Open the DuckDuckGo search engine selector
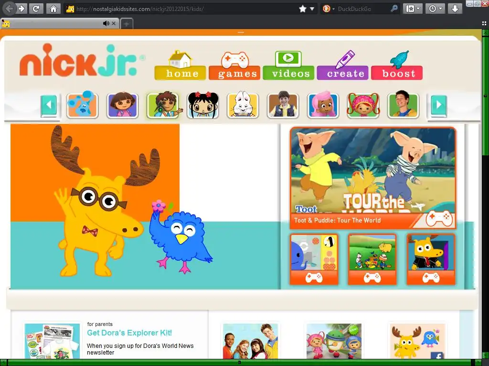 (x=329, y=9)
